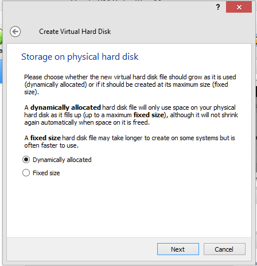Choose the Fixed size radio button
257x266 pixels.
26,173
